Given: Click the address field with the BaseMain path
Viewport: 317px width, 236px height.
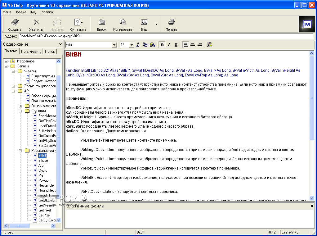Looking at the screenshot, I should pyautogui.click(x=166, y=36).
